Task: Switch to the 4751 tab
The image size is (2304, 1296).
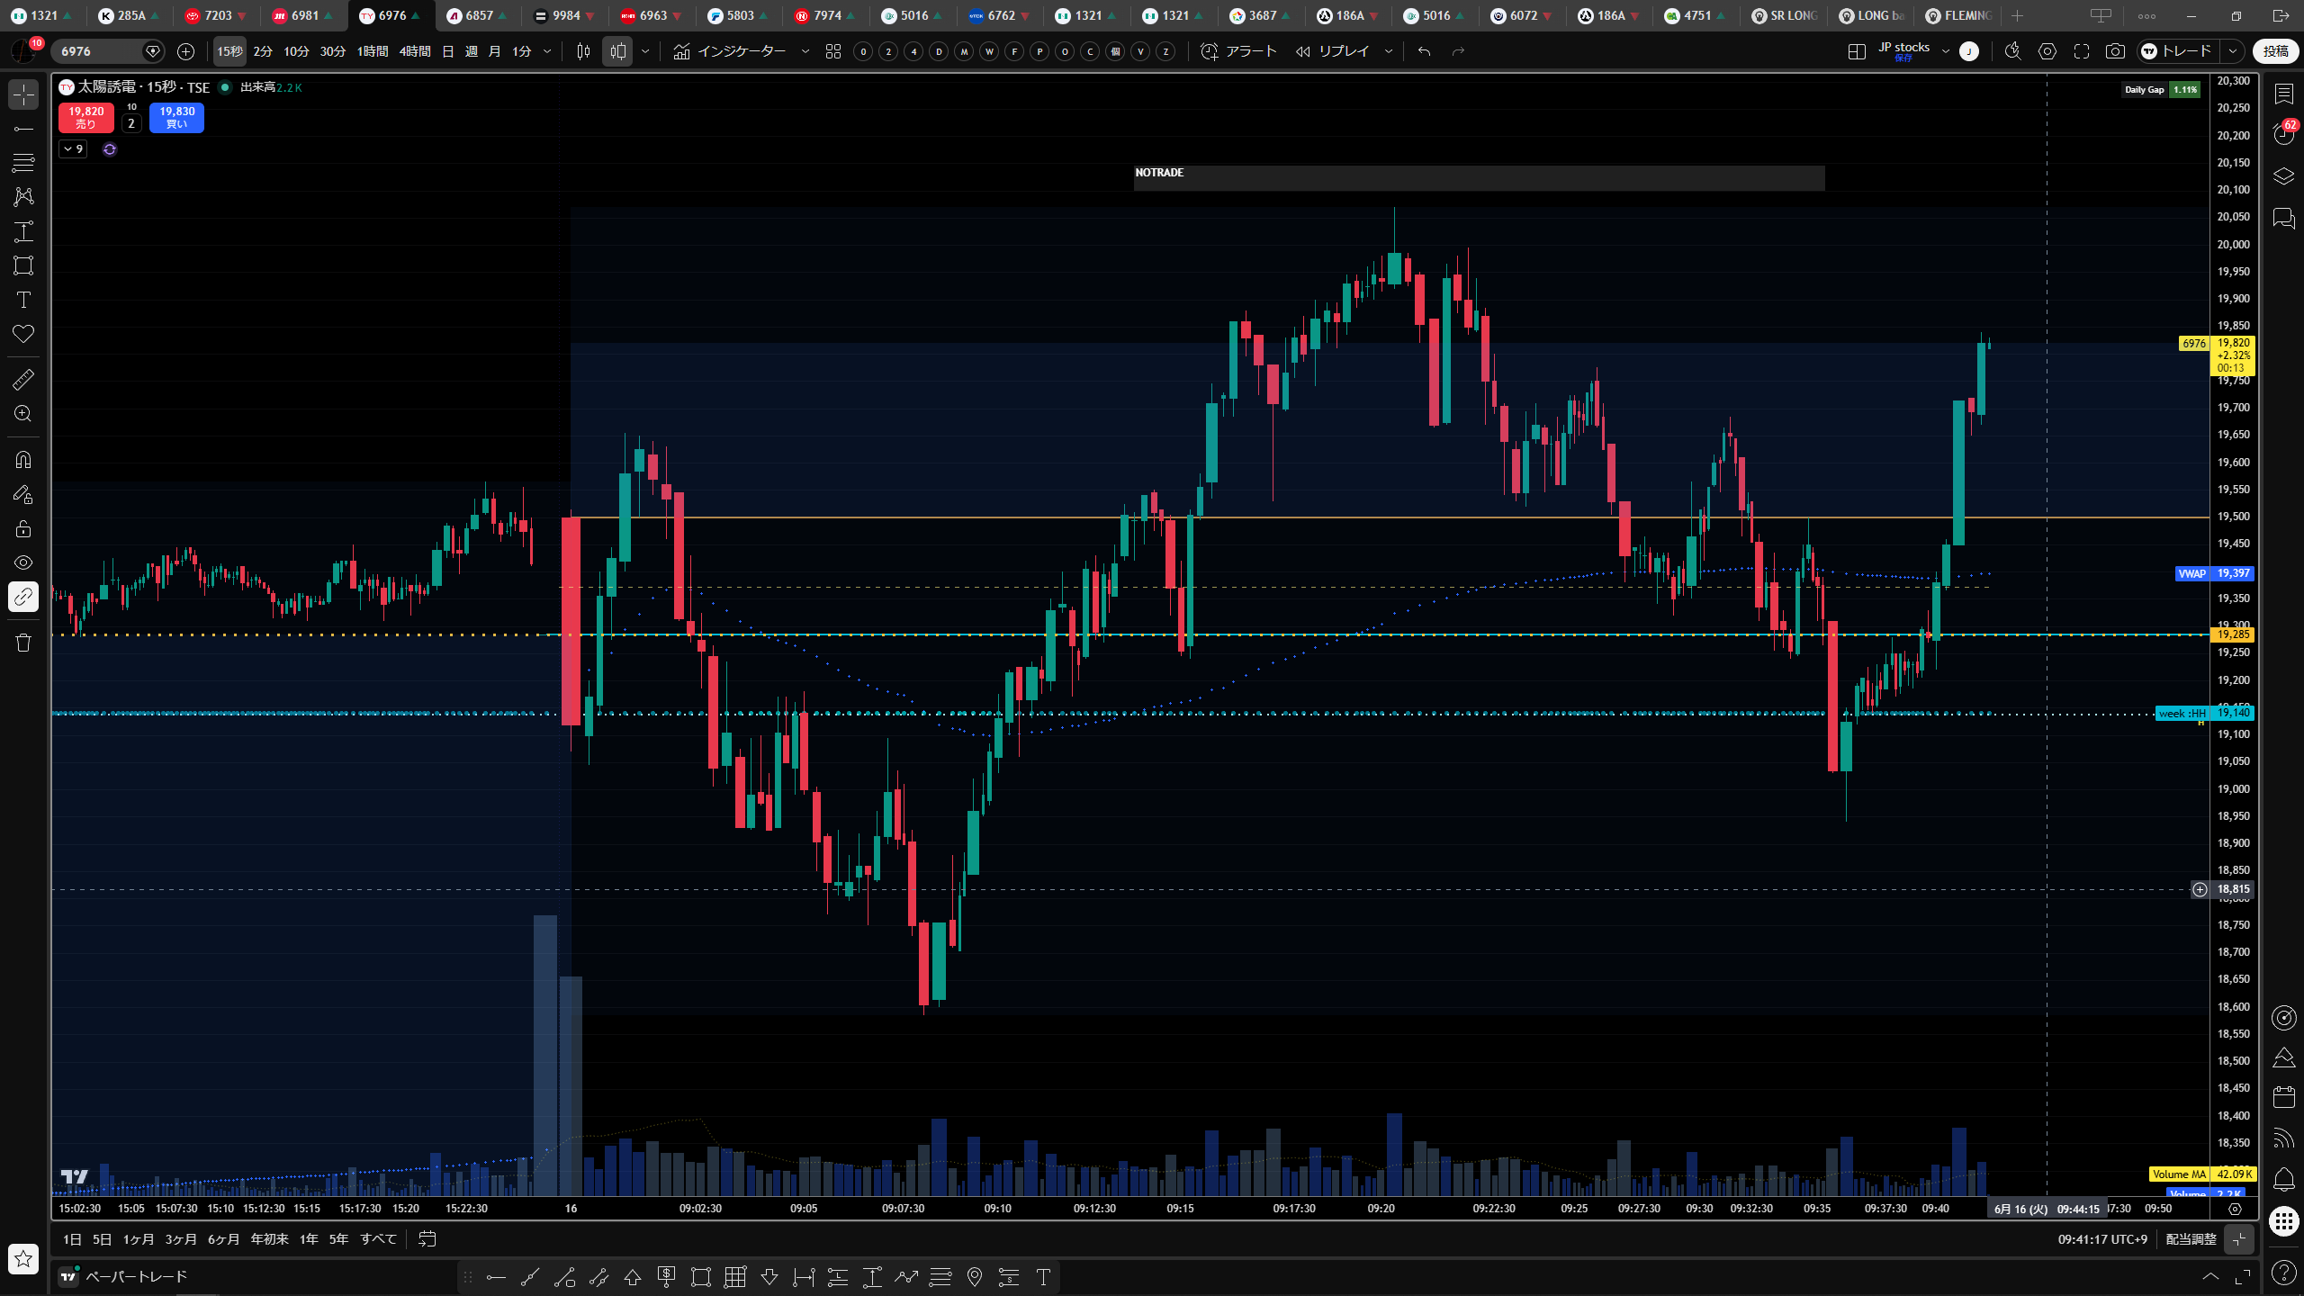Action: click(1696, 15)
